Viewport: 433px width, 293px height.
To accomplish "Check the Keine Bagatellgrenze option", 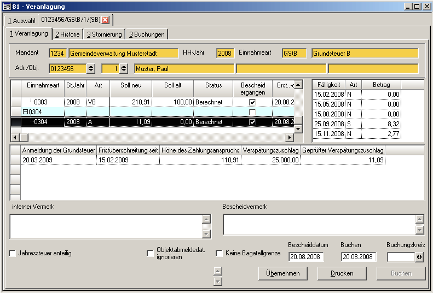I will tap(219, 254).
